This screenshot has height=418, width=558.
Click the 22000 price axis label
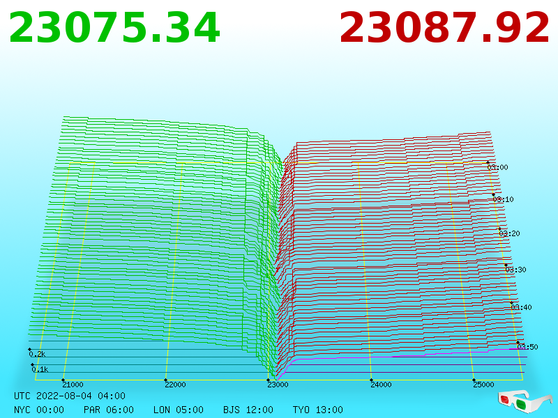pos(175,385)
